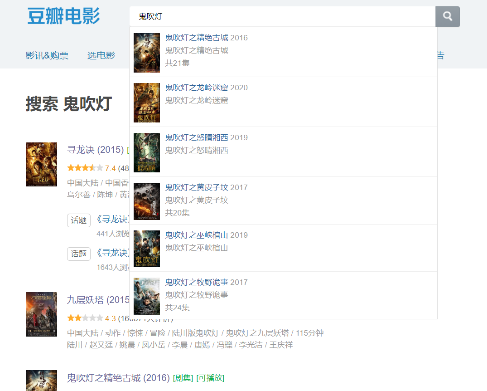Click the 可播放 tag on 精绝古城 result
Viewport: 487px width, 391px height.
pos(210,378)
